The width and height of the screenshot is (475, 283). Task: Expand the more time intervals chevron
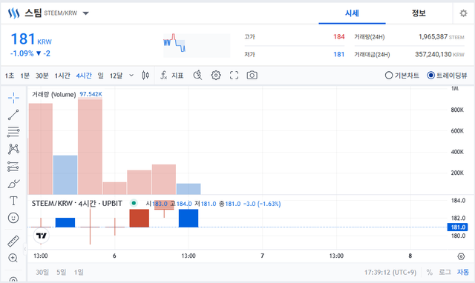131,76
